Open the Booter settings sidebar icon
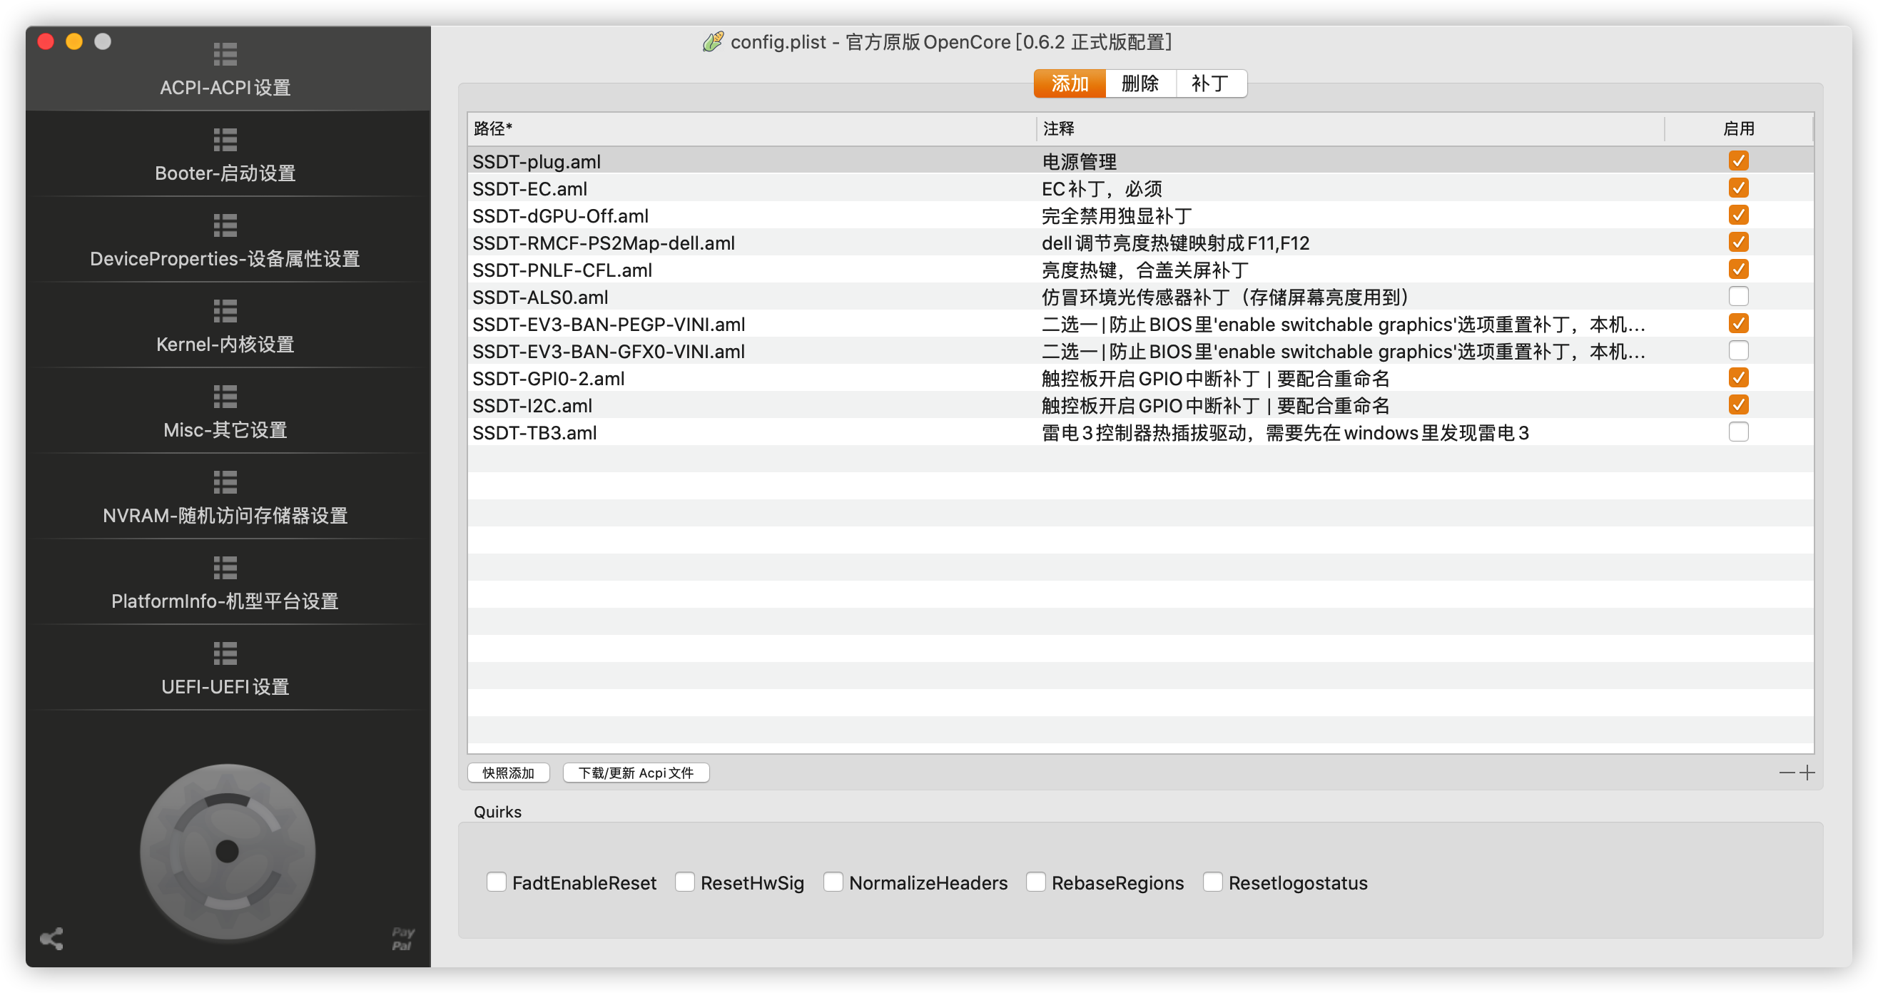The height and width of the screenshot is (993, 1878). tap(225, 140)
